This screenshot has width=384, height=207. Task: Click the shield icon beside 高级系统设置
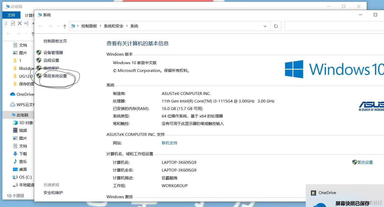39,76
